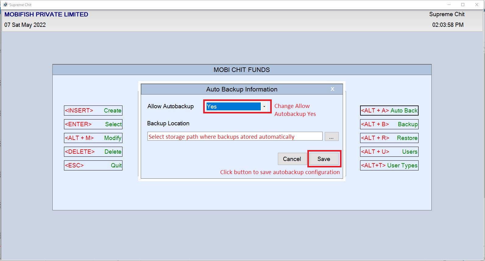Select the ALT+T User Types option
Image resolution: width=485 pixels, height=261 pixels.
click(x=389, y=165)
